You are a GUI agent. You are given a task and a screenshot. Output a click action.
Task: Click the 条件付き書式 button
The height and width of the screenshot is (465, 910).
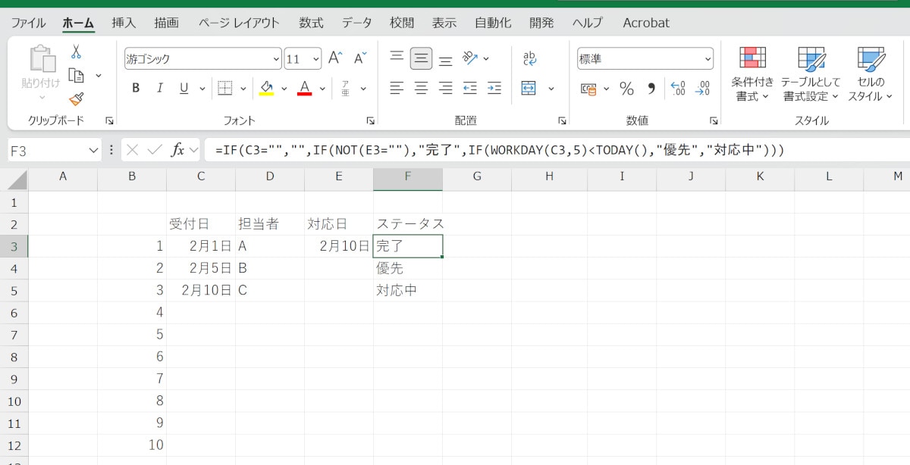tap(752, 74)
